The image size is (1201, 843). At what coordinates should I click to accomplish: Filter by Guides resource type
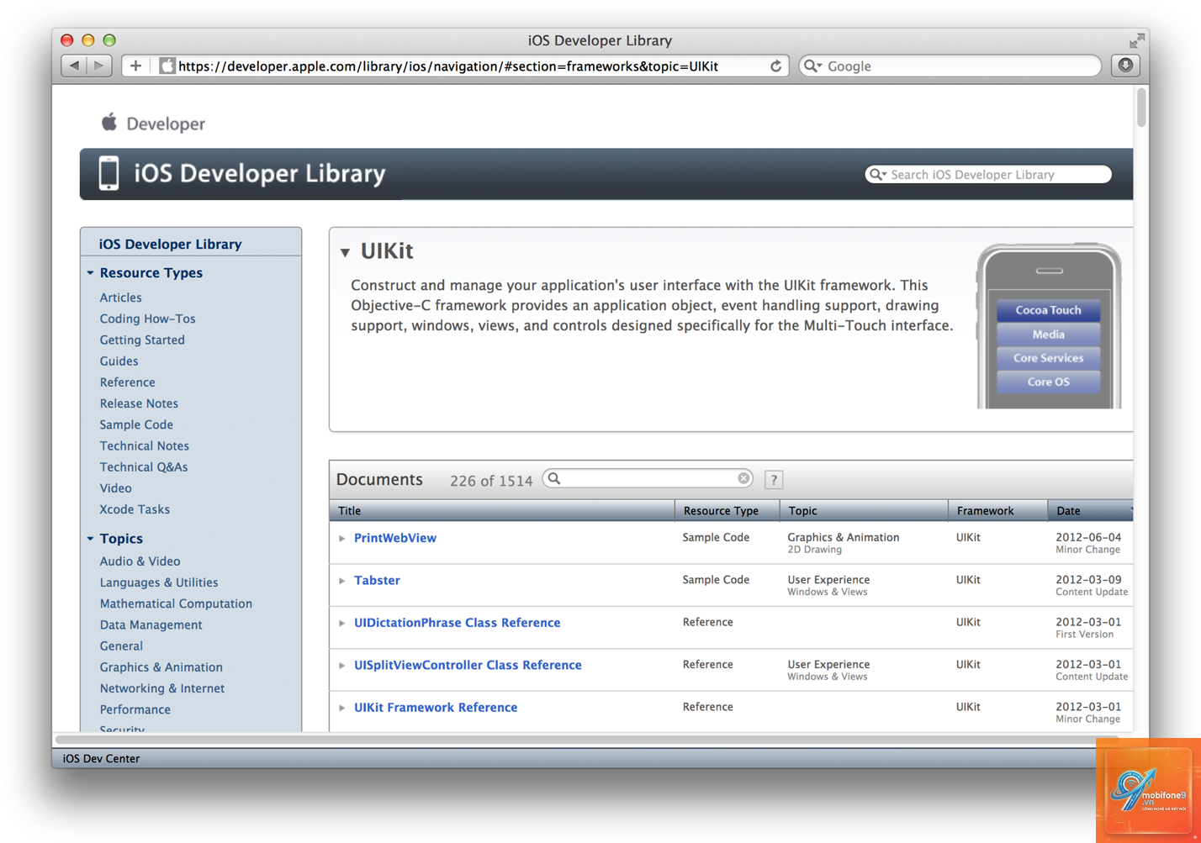[x=119, y=361]
